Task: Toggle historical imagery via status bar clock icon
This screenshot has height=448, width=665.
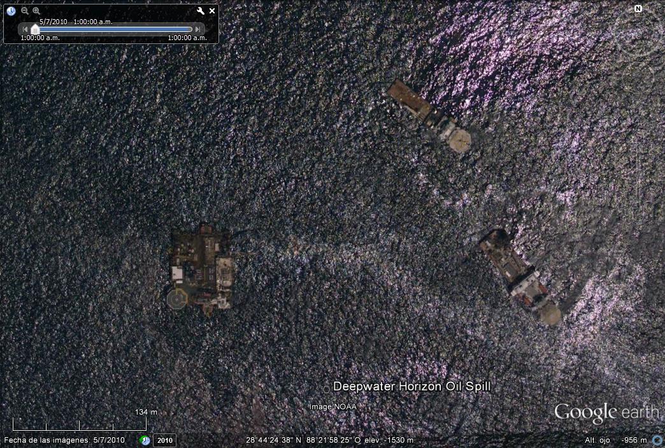Action: [145, 440]
